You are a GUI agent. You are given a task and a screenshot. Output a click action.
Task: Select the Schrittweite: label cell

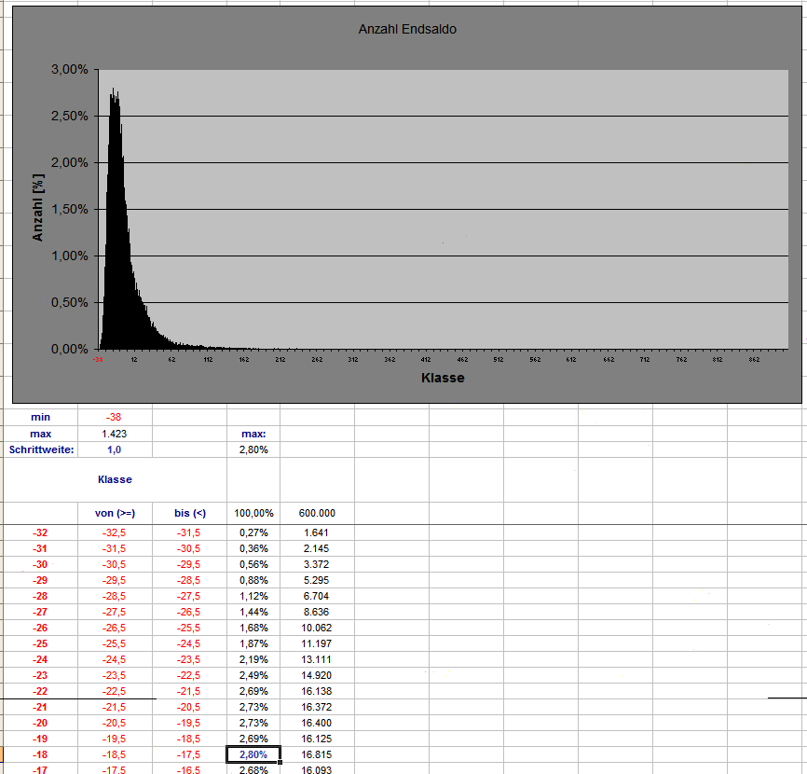click(x=41, y=449)
